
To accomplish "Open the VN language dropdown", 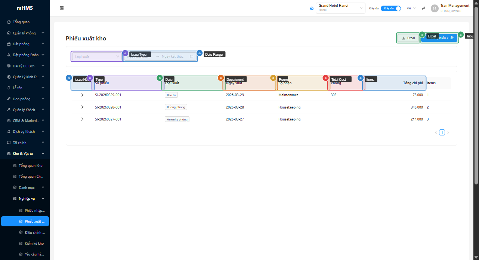I will tap(411, 8).
